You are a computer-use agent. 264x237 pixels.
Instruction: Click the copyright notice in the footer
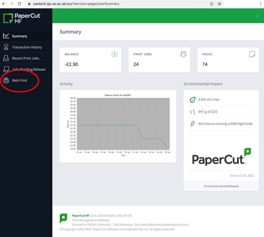117,229
